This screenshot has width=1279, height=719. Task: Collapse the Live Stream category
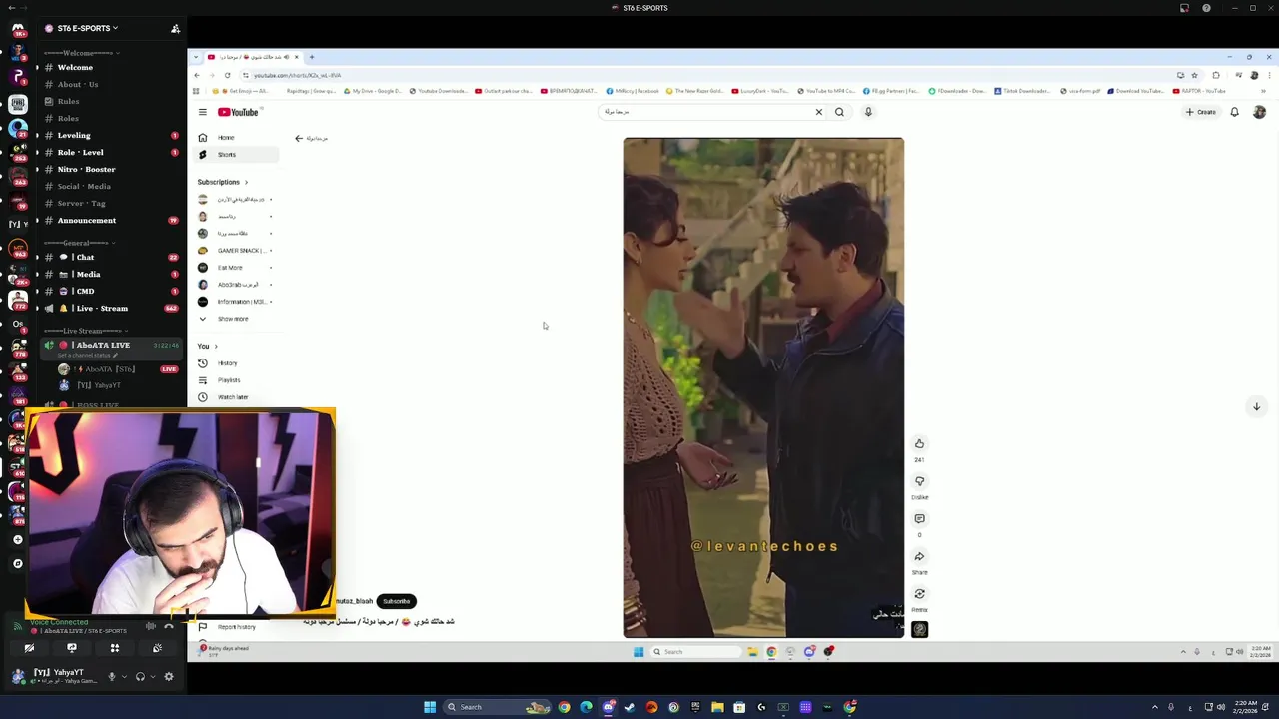(x=84, y=331)
